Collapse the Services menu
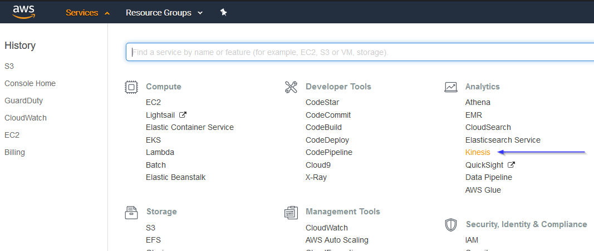This screenshot has height=251, width=594. coord(88,12)
